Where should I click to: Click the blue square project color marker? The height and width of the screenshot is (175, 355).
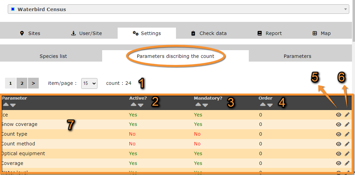[x=13, y=9]
